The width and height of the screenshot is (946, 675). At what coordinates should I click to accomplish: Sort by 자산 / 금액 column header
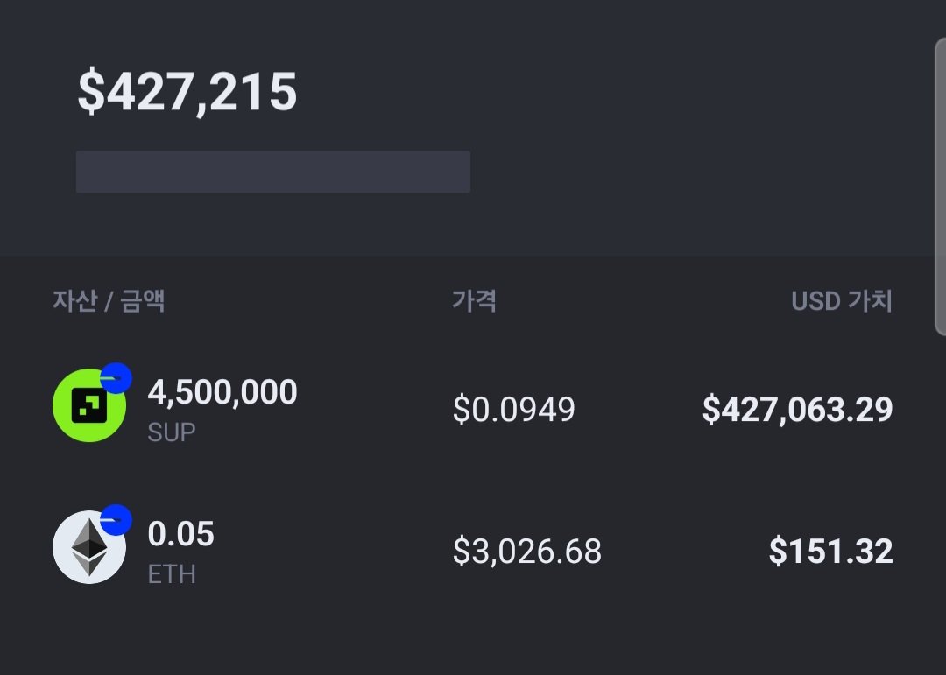click(x=109, y=300)
